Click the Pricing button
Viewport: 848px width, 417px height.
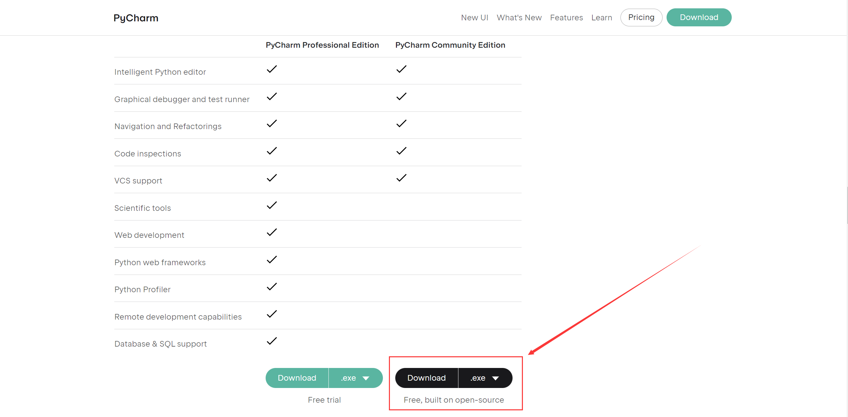click(x=641, y=17)
